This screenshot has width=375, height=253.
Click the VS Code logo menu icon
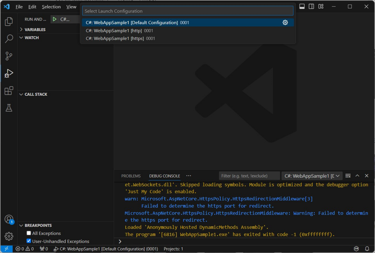point(7,7)
